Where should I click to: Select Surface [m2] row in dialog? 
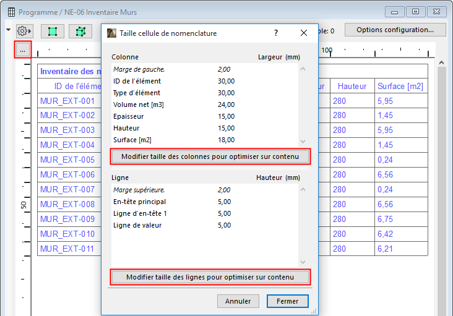(x=205, y=140)
